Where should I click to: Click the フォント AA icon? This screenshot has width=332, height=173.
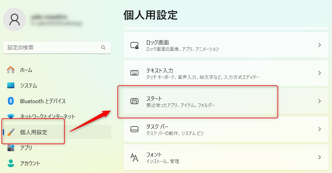coord(134,157)
